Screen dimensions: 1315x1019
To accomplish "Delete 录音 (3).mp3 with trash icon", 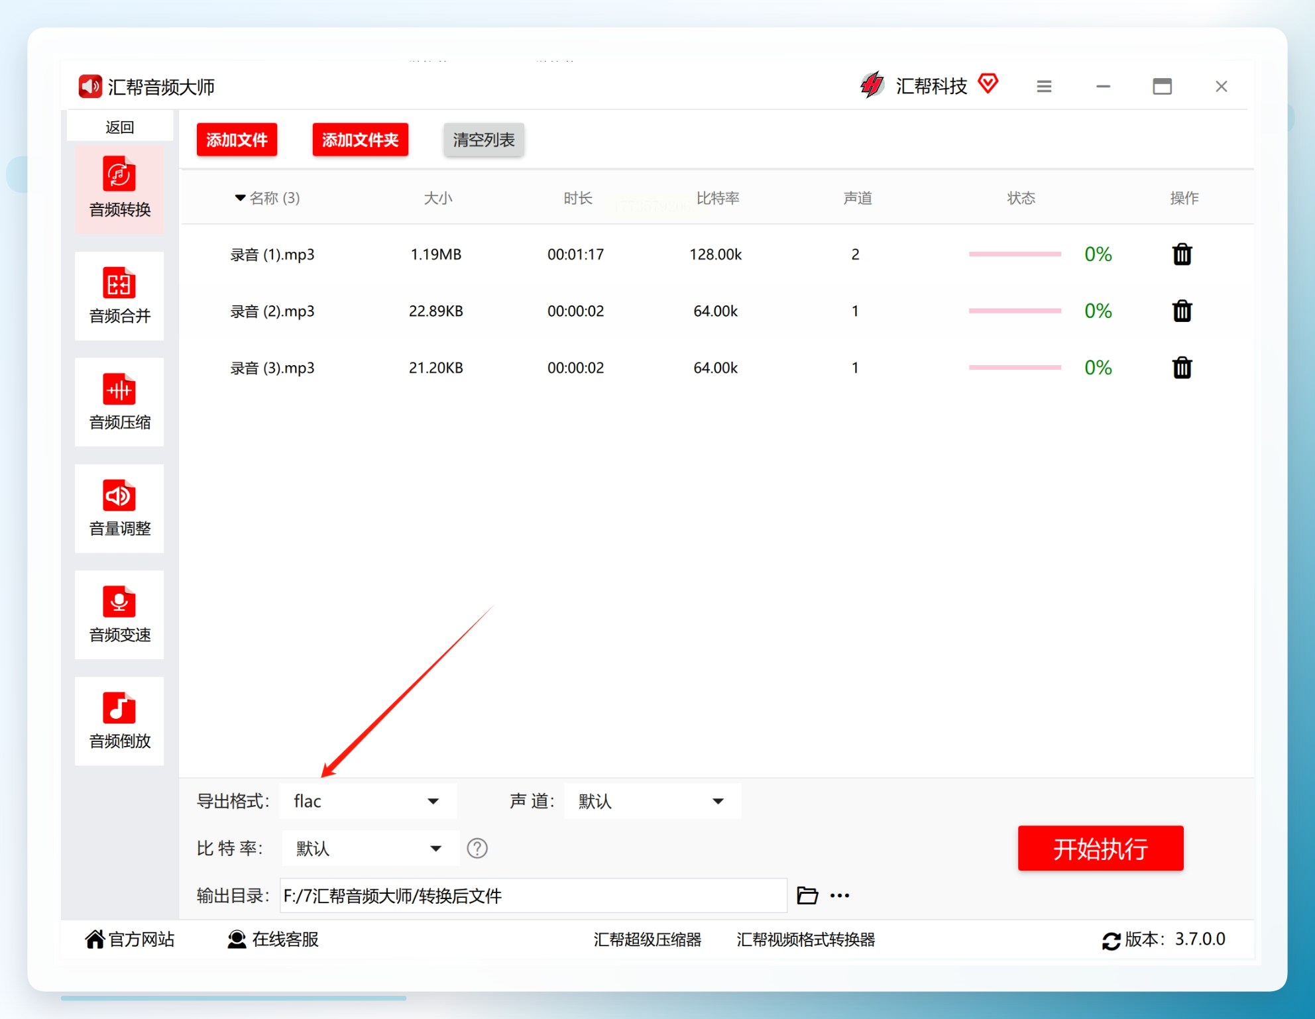I will [1182, 368].
